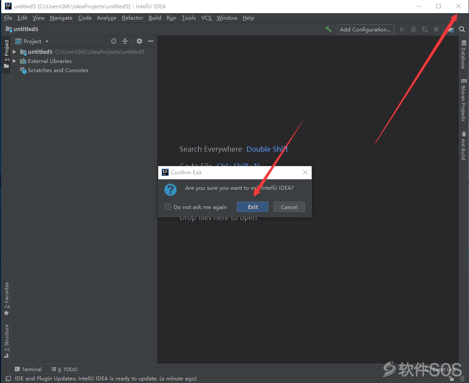469x383 pixels.
Task: Click the Run with Coverage icon
Action: click(425, 29)
